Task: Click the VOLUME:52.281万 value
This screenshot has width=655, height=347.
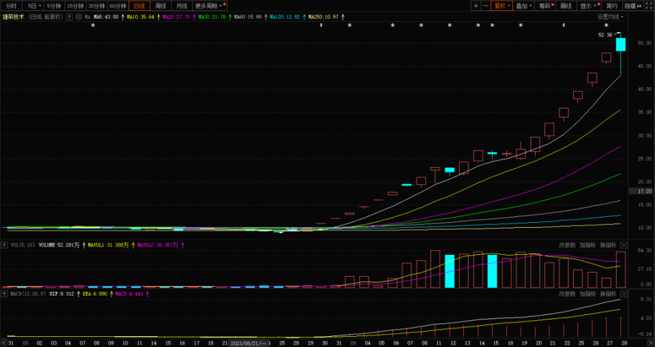Action: 59,245
